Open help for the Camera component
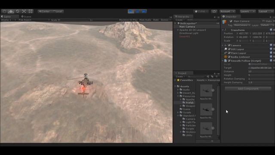 [x=271, y=45]
